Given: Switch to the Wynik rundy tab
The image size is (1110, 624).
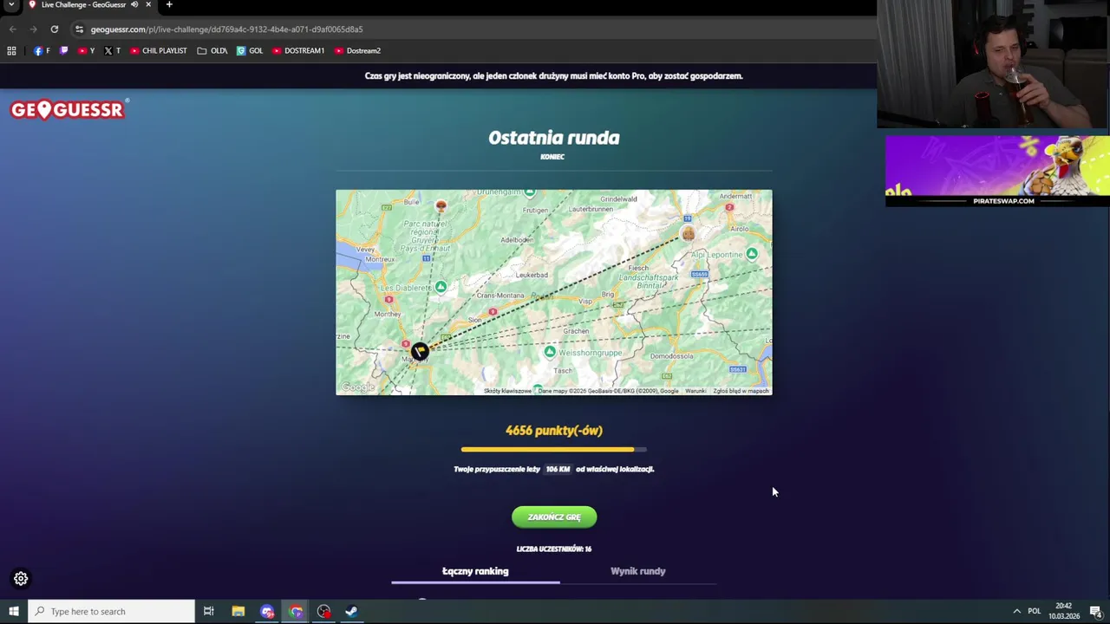Looking at the screenshot, I should pos(638,571).
